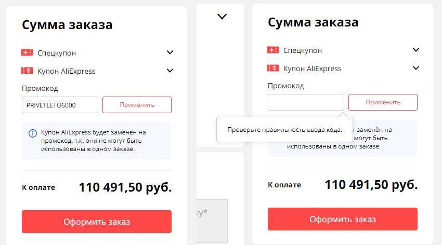Click the Купон AliExpress icon in right panel
This screenshot has width=442, height=245.
(x=273, y=68)
